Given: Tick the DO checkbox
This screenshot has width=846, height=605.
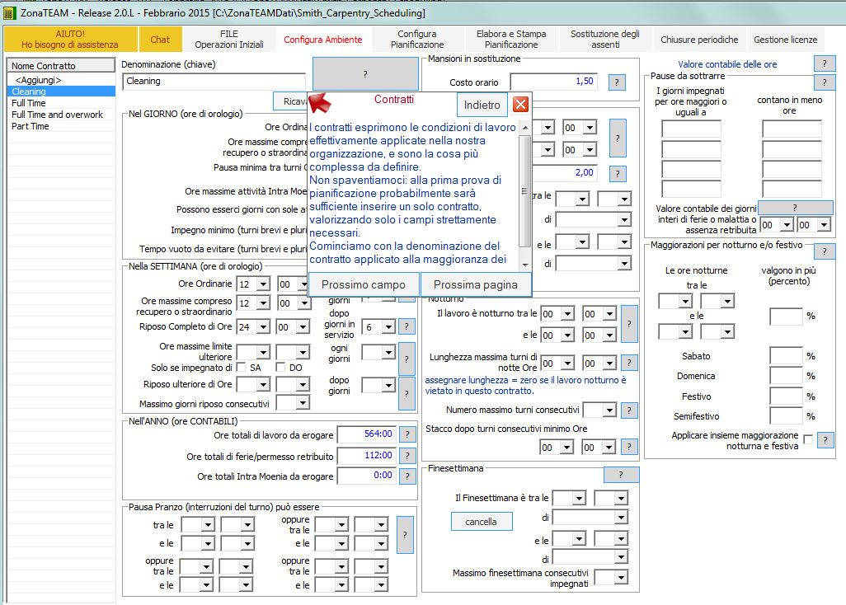Looking at the screenshot, I should [x=280, y=368].
